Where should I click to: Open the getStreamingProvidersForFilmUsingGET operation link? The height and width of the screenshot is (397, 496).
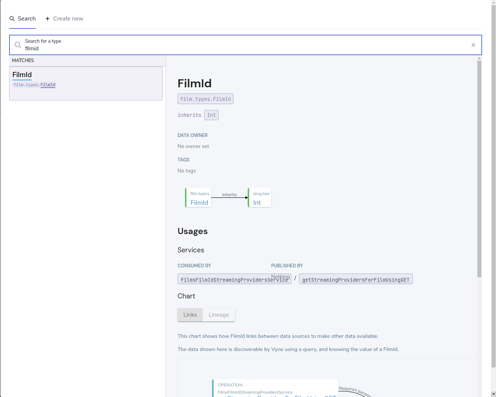coord(356,279)
